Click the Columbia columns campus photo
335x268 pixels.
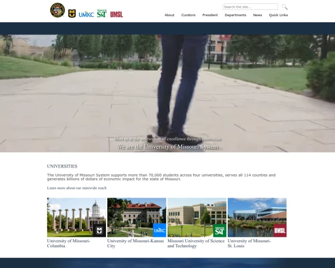[76, 217]
